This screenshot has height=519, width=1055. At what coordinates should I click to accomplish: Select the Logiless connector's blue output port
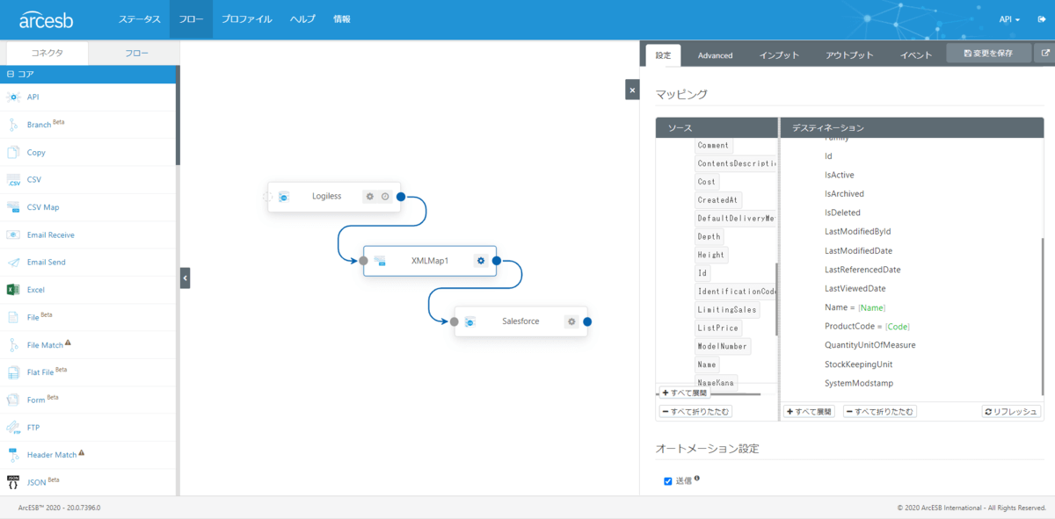point(401,197)
